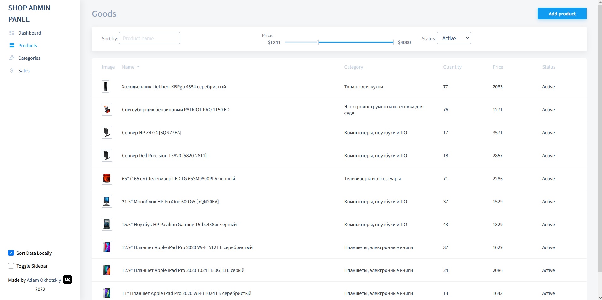The width and height of the screenshot is (602, 300).
Task: Click the Add product button
Action: [562, 14]
